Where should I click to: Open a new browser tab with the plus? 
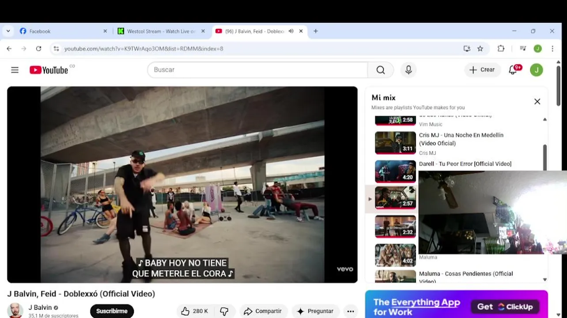[x=315, y=31]
